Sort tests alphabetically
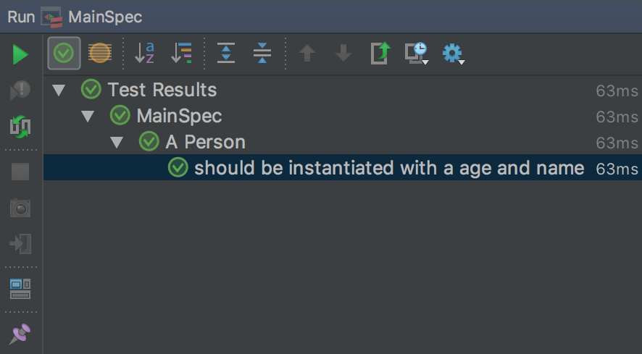The image size is (642, 354). tap(144, 53)
